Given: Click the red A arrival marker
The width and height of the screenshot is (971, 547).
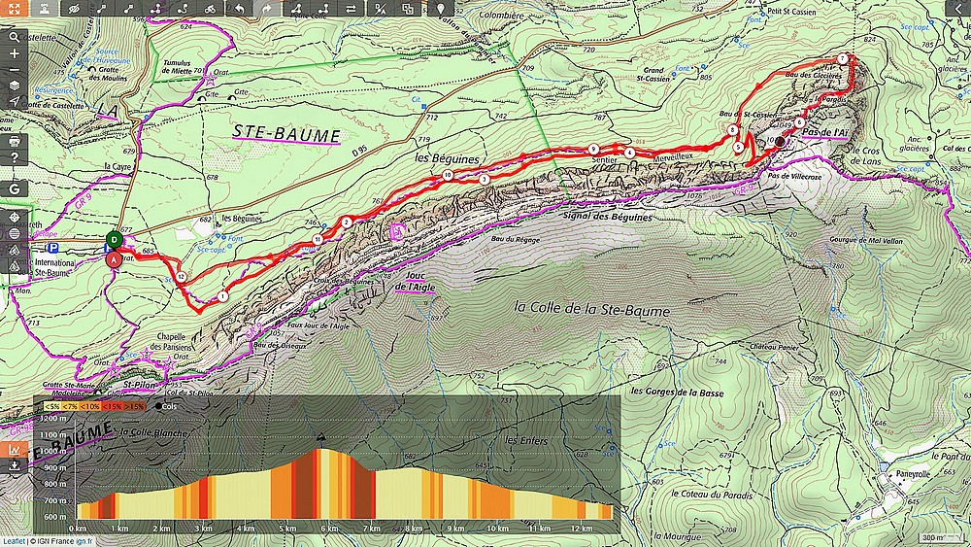Looking at the screenshot, I should 114,259.
